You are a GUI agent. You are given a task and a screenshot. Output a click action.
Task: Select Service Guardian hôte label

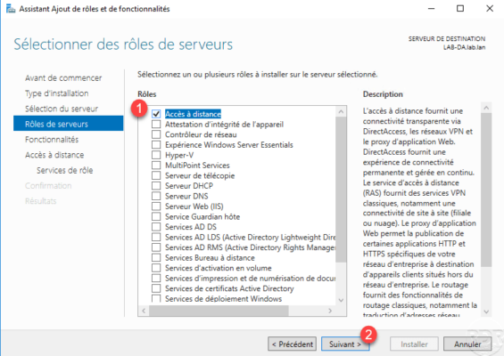tap(202, 216)
